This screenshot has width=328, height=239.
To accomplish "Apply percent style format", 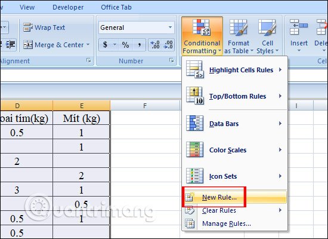I will tap(125, 45).
